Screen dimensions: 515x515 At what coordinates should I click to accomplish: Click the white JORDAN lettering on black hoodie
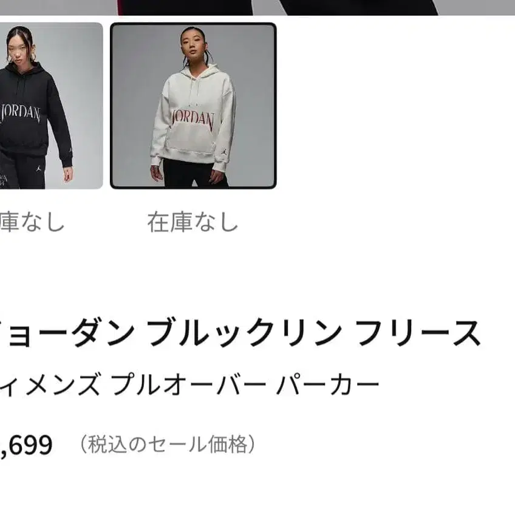click(21, 114)
